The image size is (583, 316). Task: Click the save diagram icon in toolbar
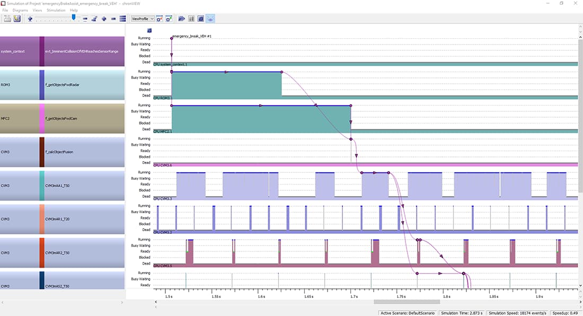[17, 19]
